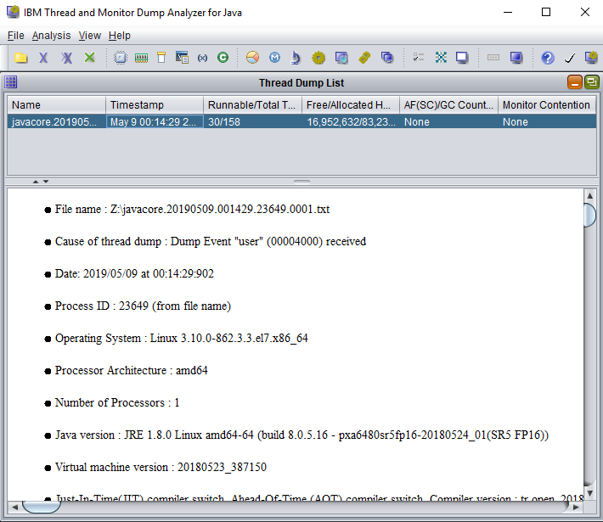Image resolution: width=603 pixels, height=522 pixels.
Task: Open the File menu
Action: (16, 36)
